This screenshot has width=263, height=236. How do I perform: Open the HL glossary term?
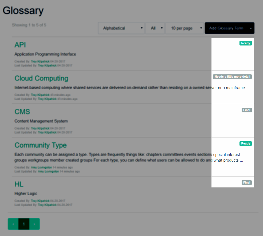click(19, 184)
